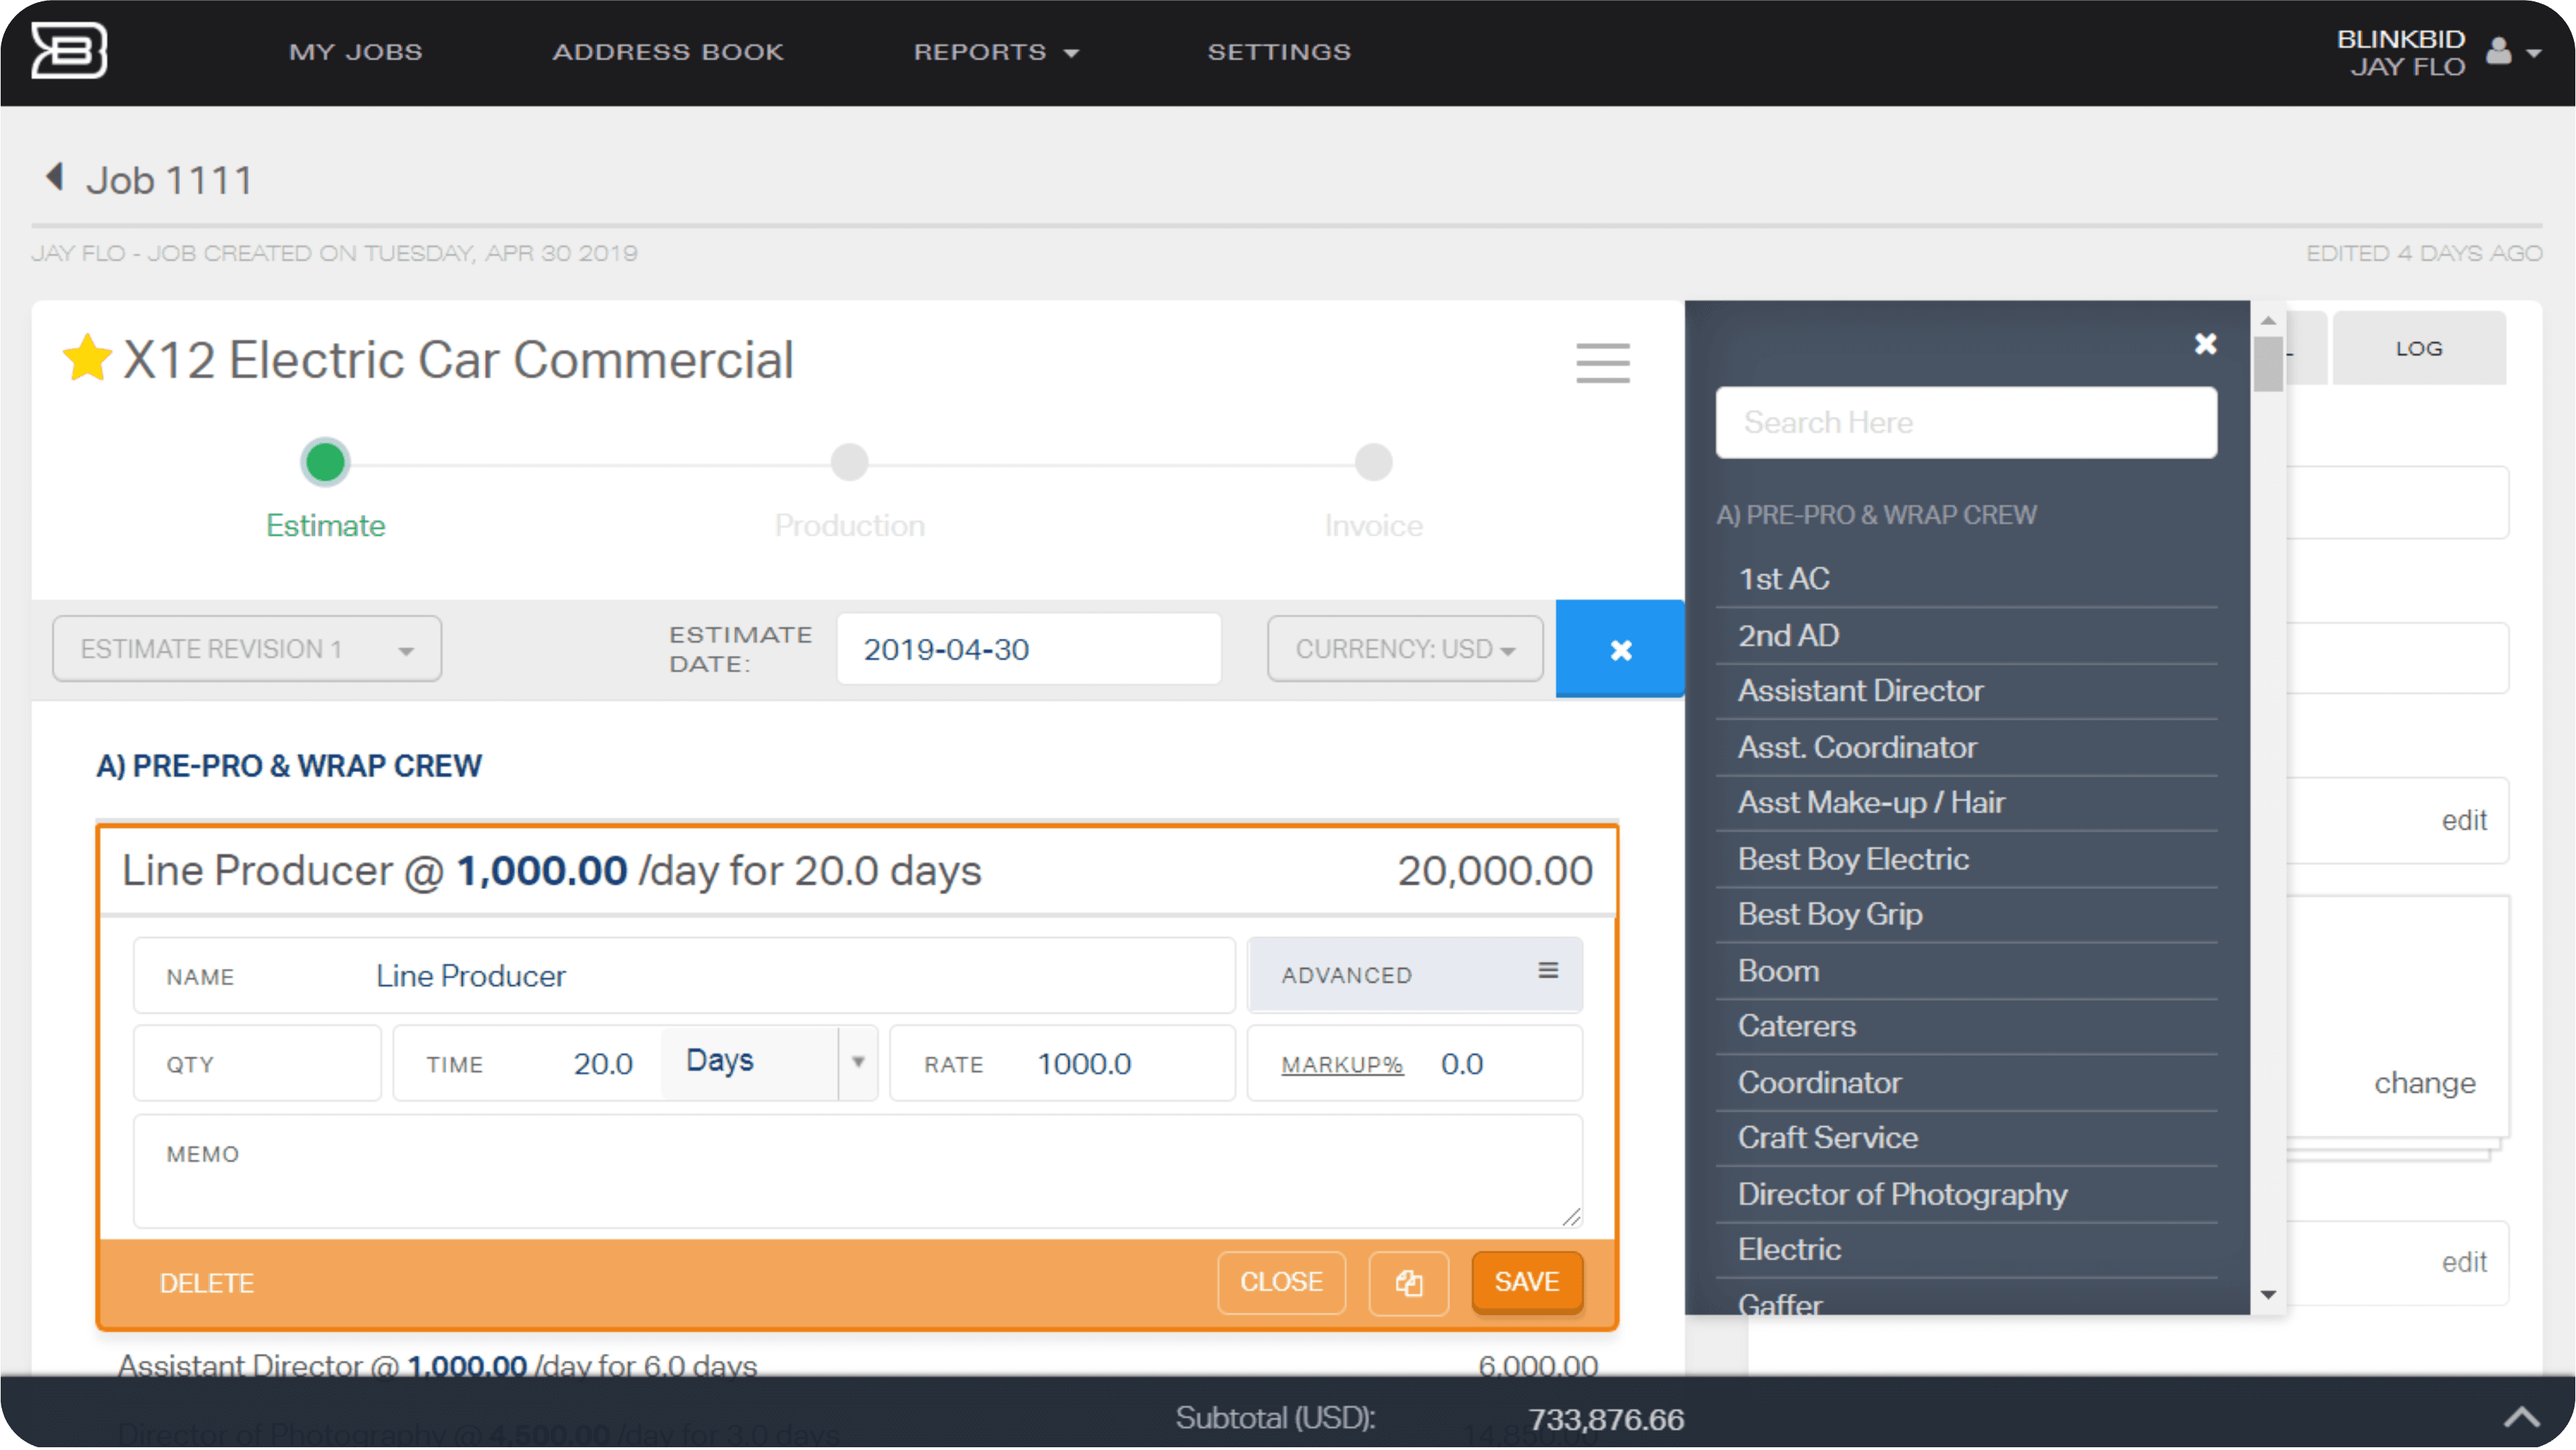The width and height of the screenshot is (2576, 1450).
Task: Close the line item search panel
Action: (2205, 344)
